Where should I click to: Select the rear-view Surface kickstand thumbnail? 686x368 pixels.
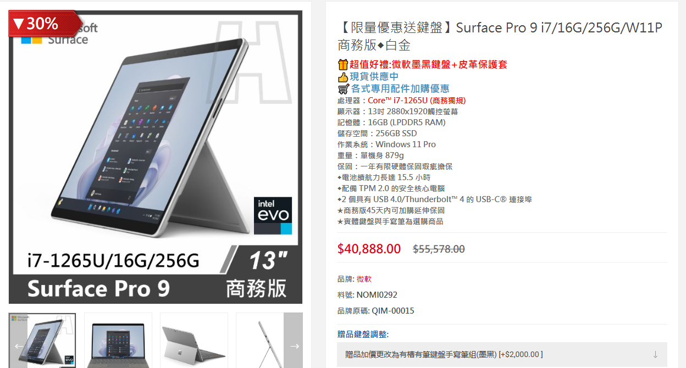coord(194,341)
